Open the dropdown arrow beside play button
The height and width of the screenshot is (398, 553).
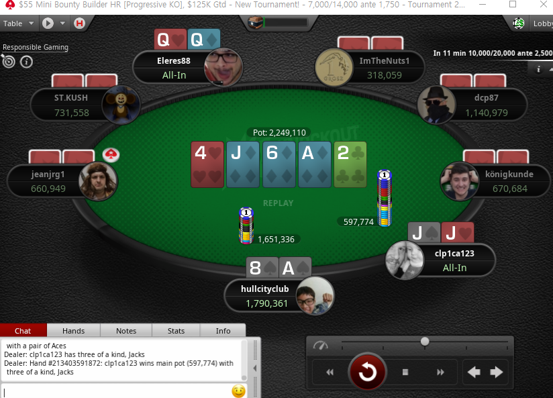tap(62, 23)
